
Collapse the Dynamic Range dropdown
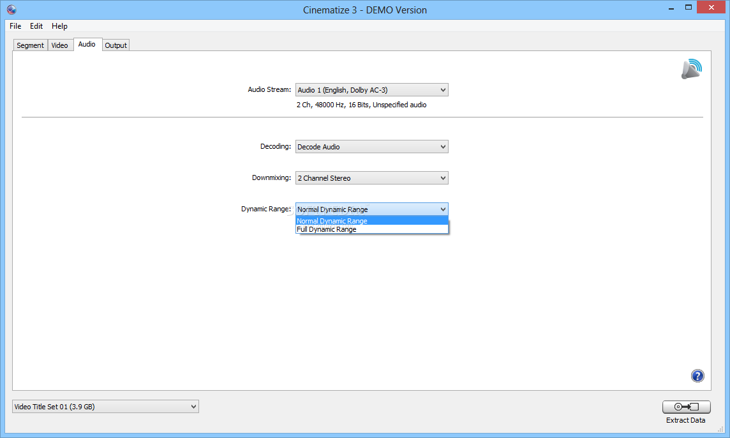click(x=371, y=209)
